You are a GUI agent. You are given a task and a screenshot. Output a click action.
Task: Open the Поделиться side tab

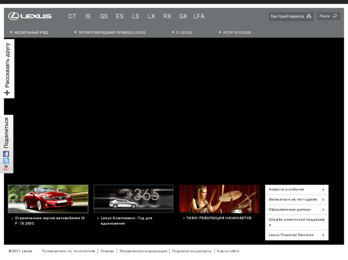click(7, 144)
